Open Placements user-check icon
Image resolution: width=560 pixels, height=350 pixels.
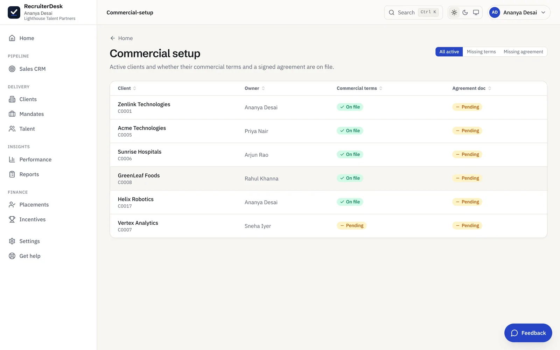pos(12,205)
